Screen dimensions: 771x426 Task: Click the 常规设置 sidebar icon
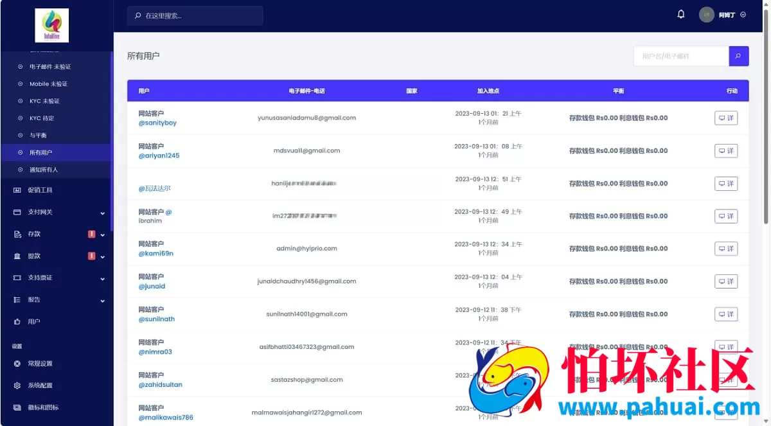point(17,364)
